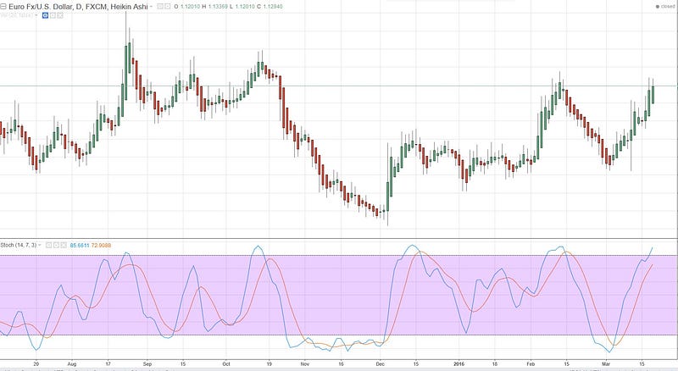Click the market closed status indicator

(665, 7)
